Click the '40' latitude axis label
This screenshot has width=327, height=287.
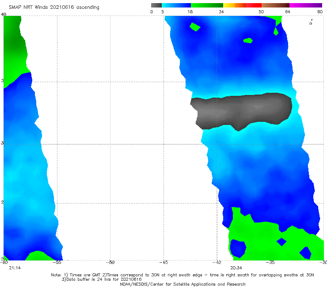(4, 14)
